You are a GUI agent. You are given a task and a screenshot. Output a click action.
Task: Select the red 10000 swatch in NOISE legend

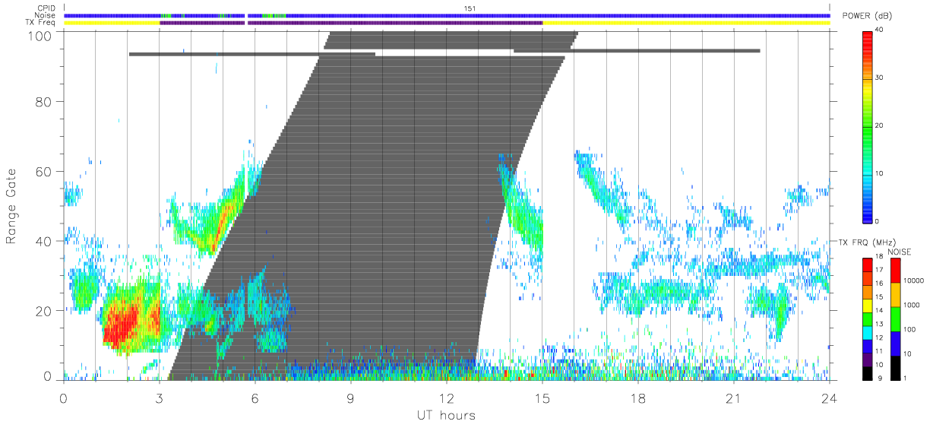pyautogui.click(x=897, y=270)
